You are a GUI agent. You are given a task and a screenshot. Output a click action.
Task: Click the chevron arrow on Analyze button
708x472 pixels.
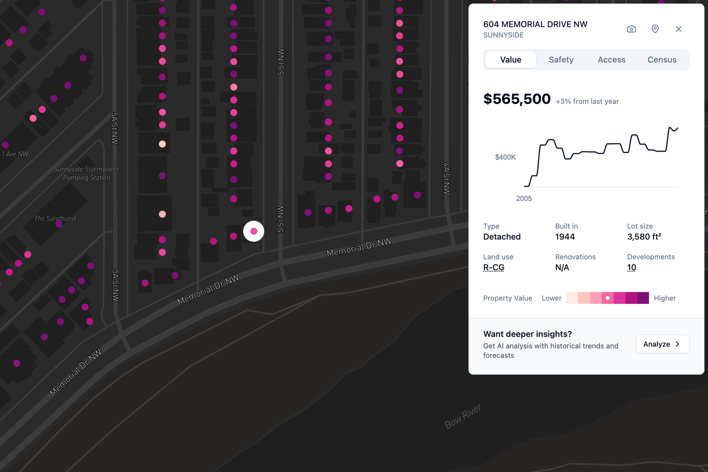coord(677,344)
